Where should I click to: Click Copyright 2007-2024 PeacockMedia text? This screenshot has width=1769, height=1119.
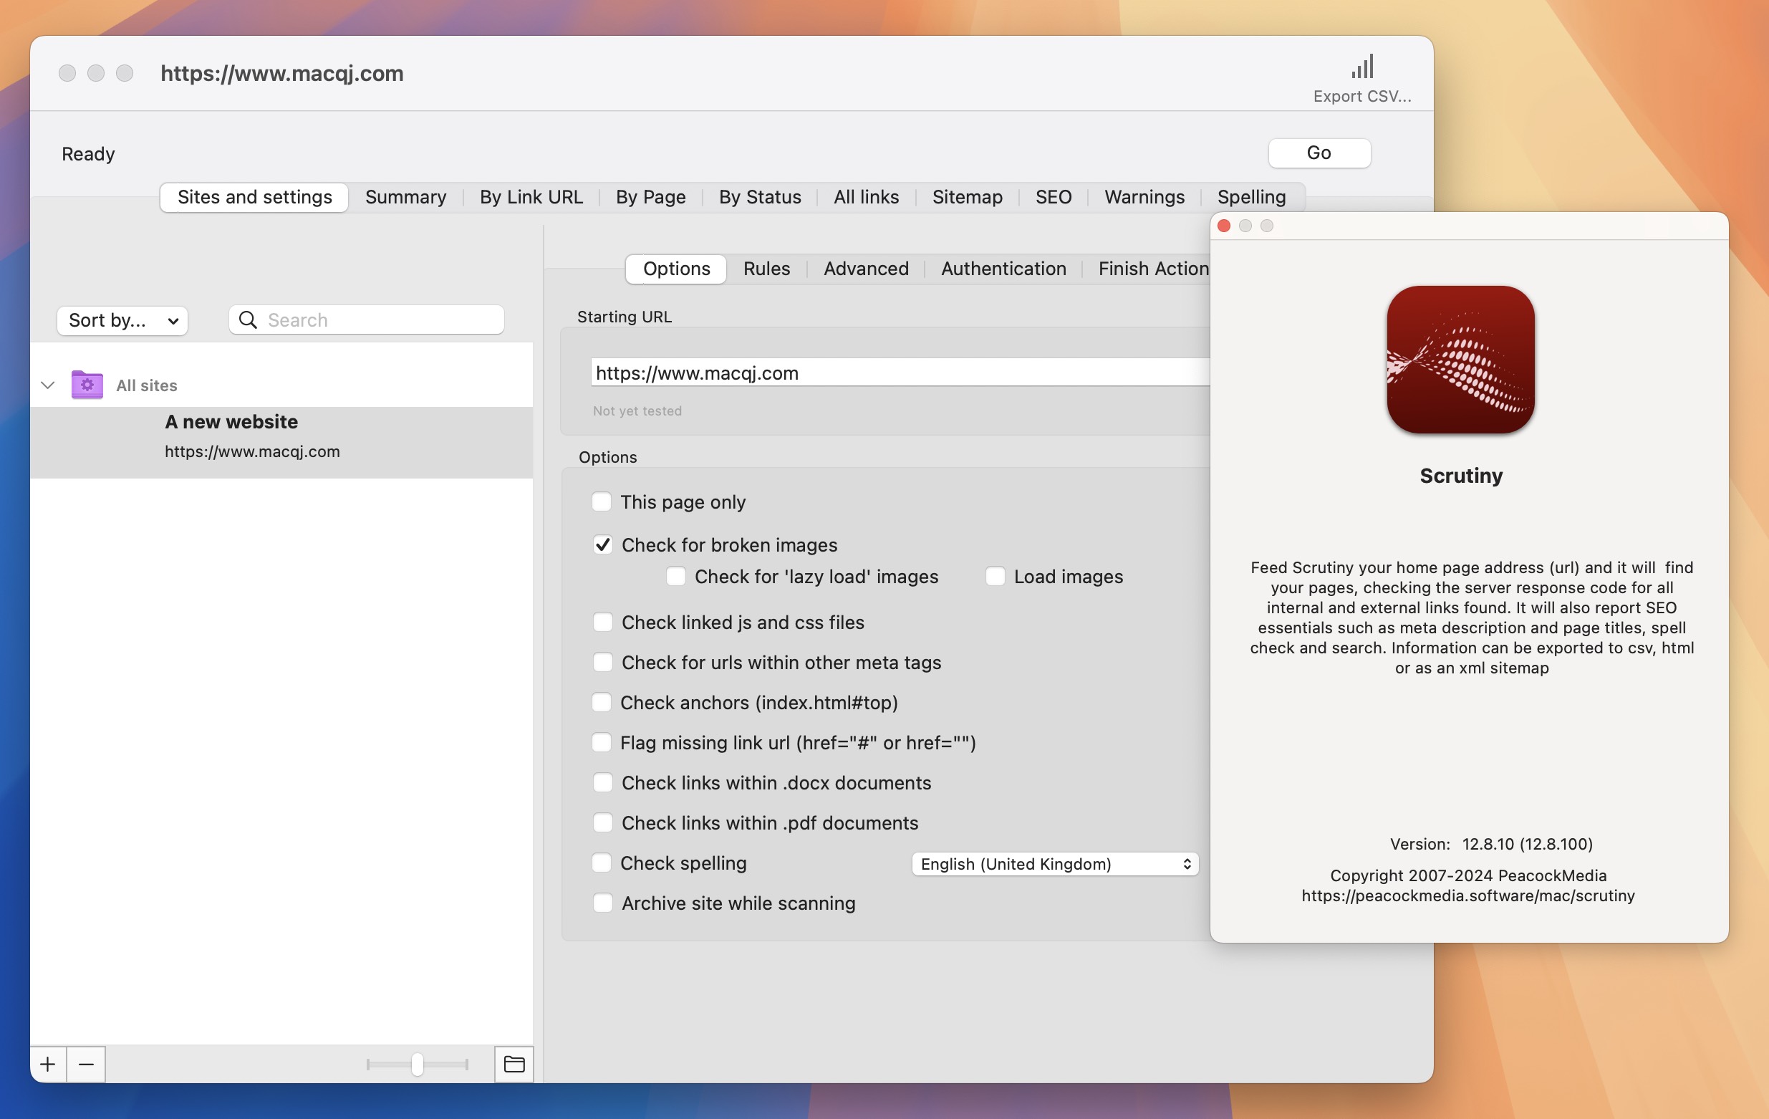1467,875
